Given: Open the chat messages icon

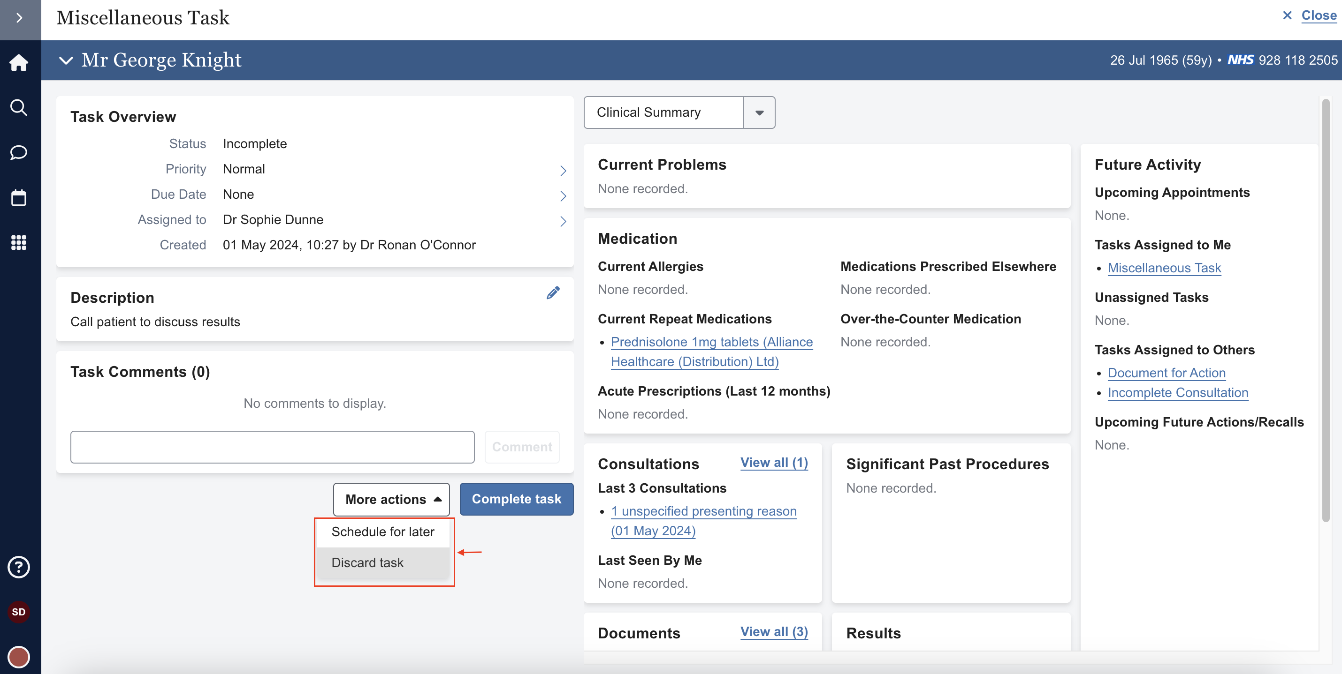Looking at the screenshot, I should point(19,152).
